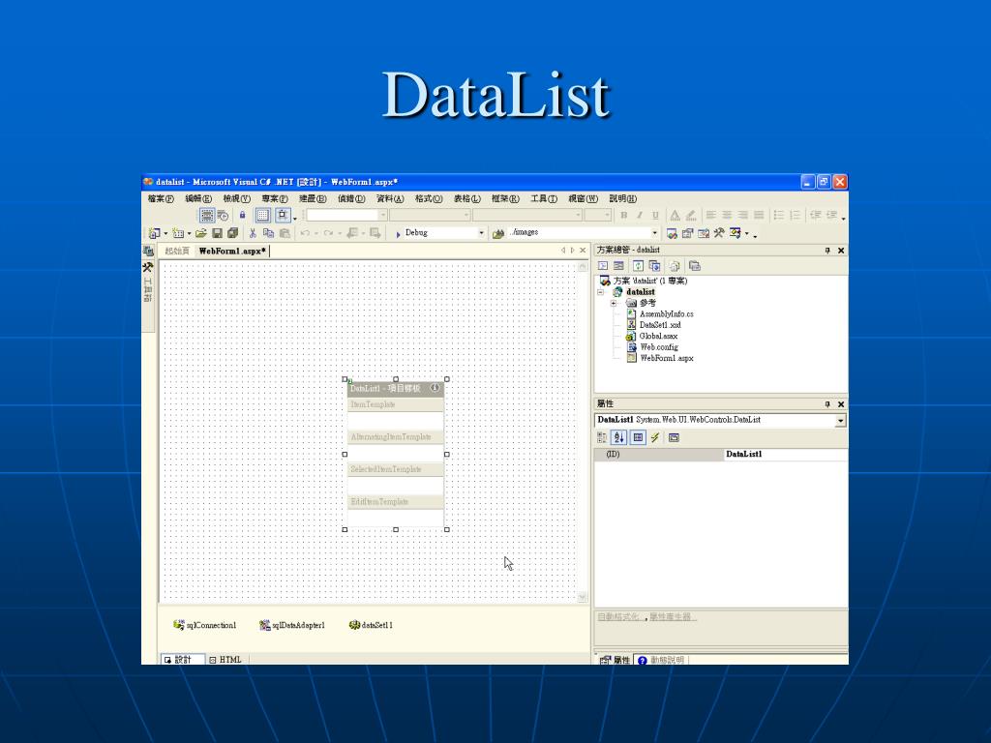Click the Find in Files binoculars icon

[x=498, y=234]
